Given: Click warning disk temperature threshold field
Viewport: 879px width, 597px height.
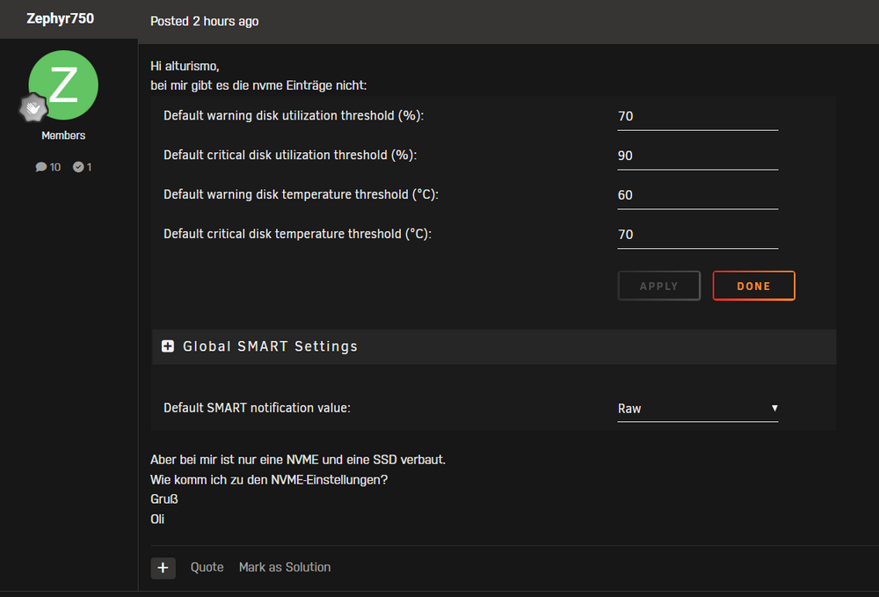Looking at the screenshot, I should 697,195.
